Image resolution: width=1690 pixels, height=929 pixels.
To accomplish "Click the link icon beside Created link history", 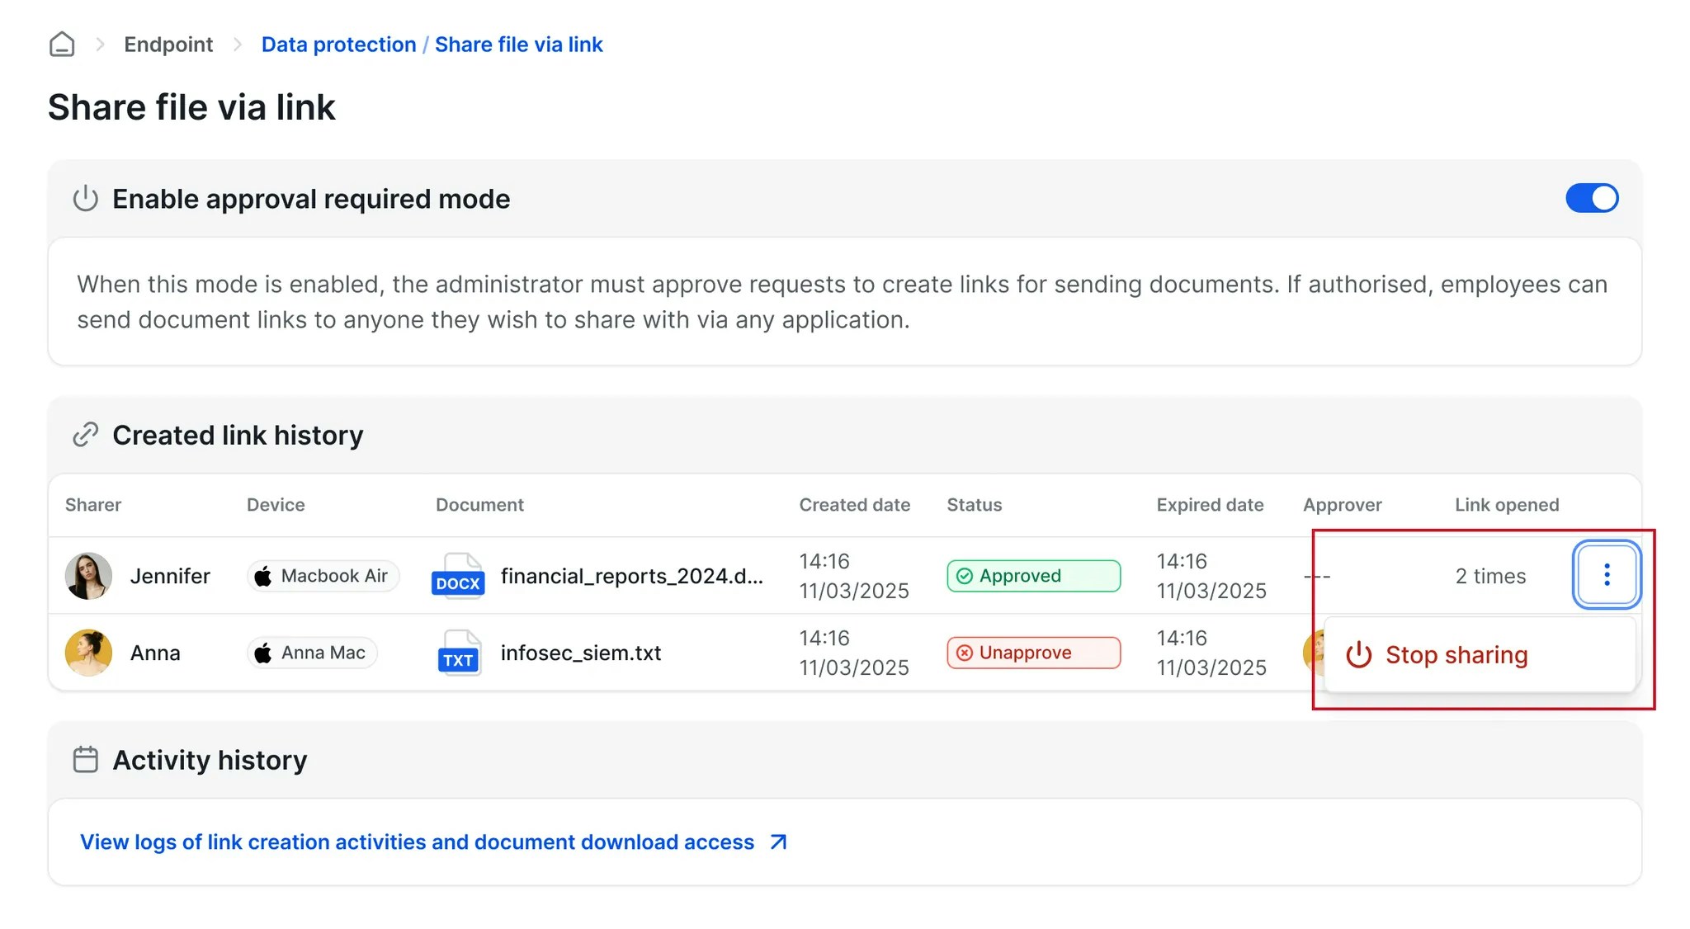I will point(86,435).
